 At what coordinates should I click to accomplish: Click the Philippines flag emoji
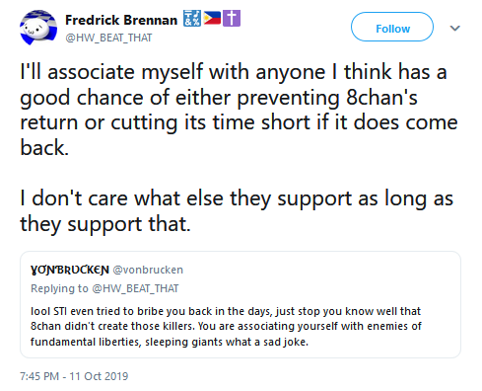[212, 18]
